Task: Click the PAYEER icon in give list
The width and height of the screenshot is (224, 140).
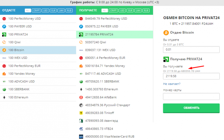Action: [4, 26]
